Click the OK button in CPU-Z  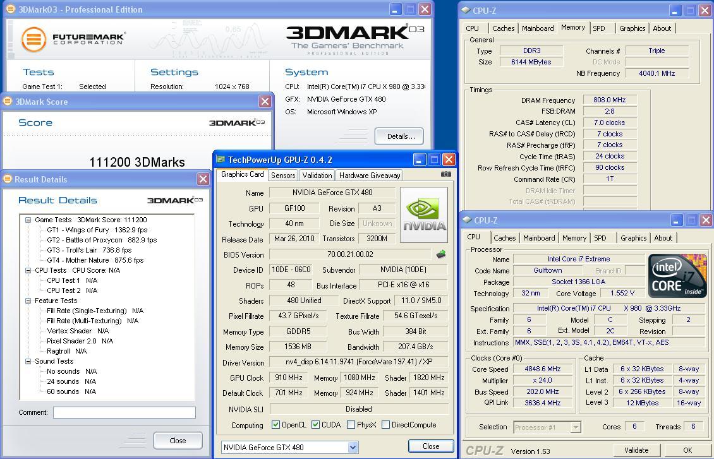(x=687, y=450)
